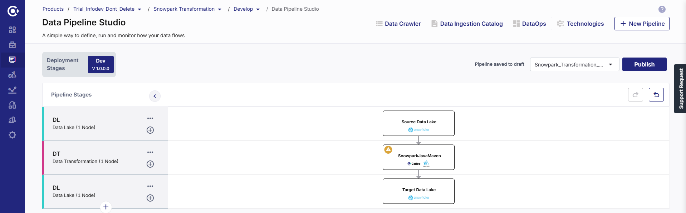
Task: Select the SnowparkJavaMaven node
Action: pyautogui.click(x=418, y=157)
